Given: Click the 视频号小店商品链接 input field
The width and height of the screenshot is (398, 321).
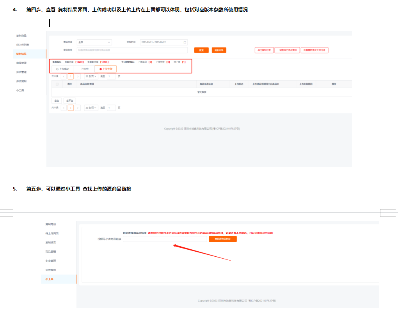Looking at the screenshot, I should [165, 239].
